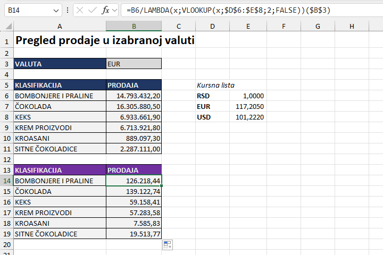Select row 5 header
This screenshot has height=255, width=383.
(x=6, y=85)
